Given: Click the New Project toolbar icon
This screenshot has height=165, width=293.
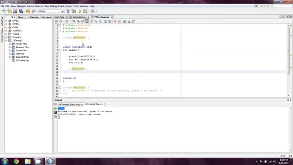Looking at the screenshot, I should (10, 11).
